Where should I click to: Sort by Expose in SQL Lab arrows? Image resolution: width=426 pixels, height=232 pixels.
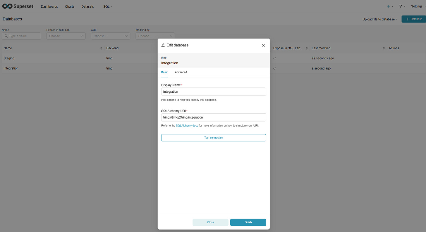307,48
